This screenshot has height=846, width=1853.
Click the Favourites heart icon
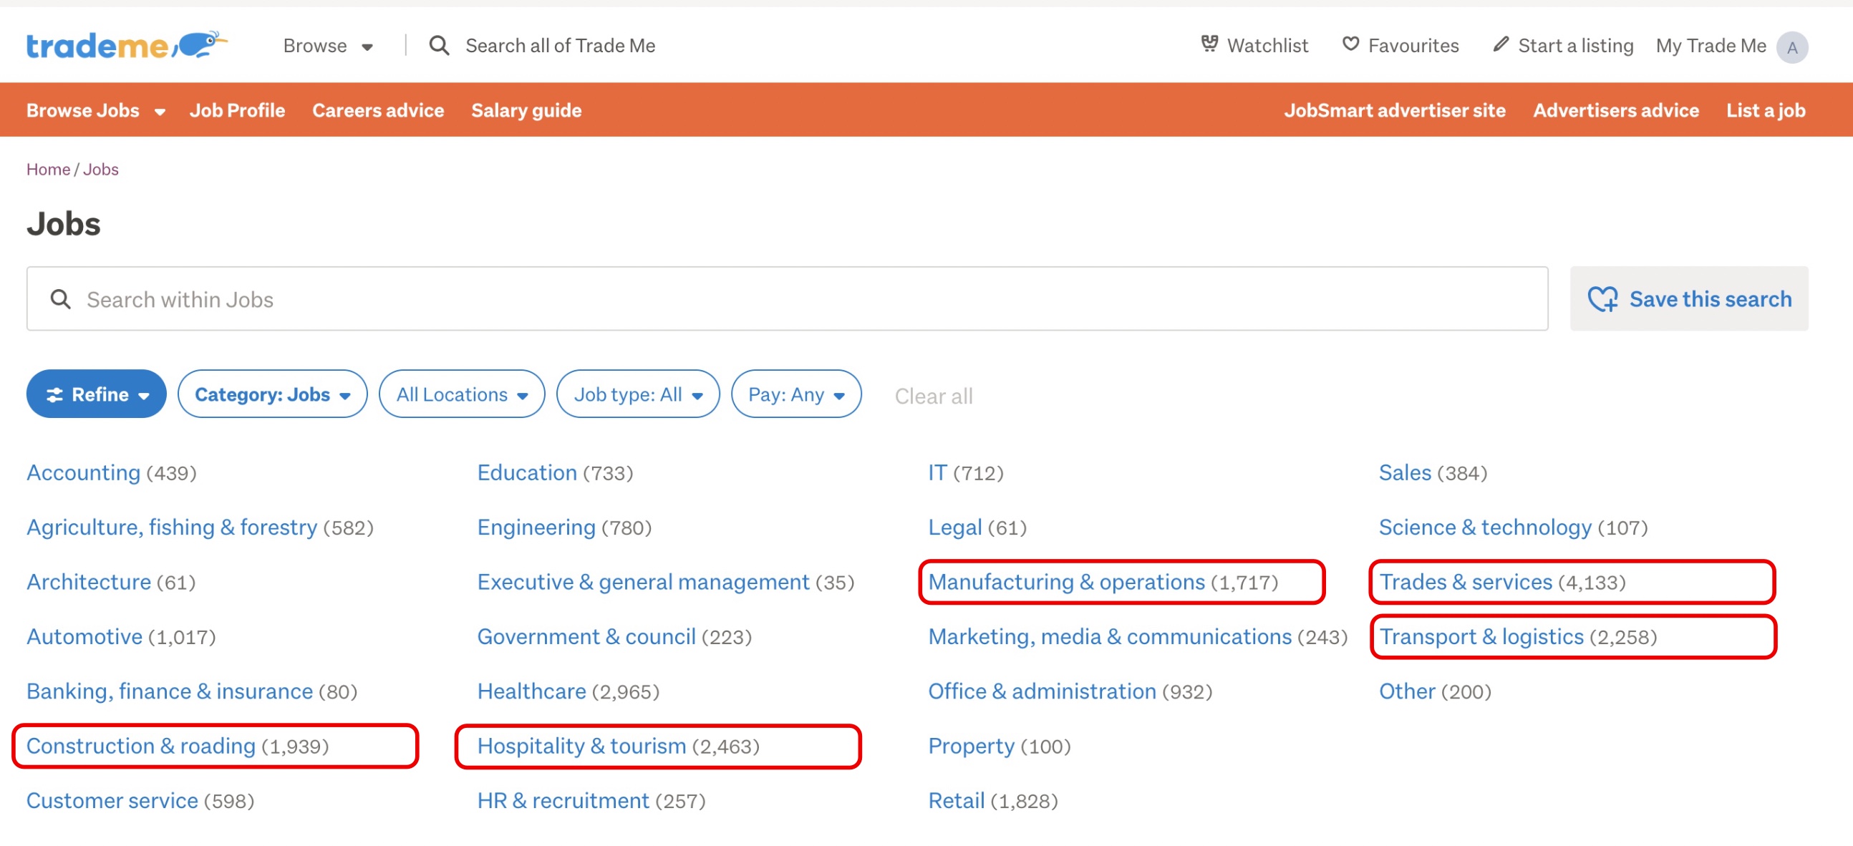[1350, 44]
